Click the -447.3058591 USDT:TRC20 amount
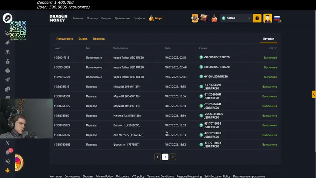The height and width of the screenshot is (178, 316). click(x=212, y=86)
